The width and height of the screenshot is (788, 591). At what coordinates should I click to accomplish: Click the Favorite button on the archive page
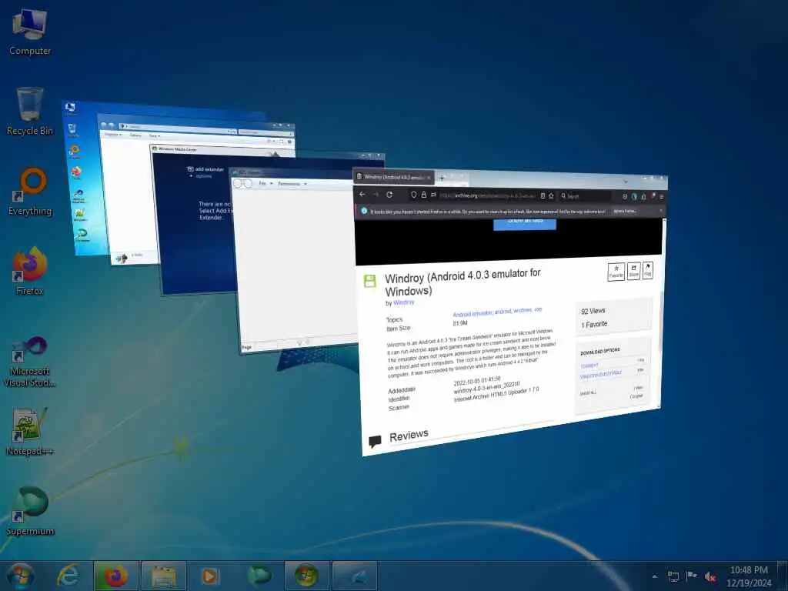click(x=616, y=272)
